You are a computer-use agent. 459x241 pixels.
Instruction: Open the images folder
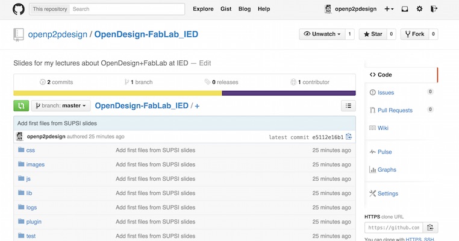[x=36, y=164]
